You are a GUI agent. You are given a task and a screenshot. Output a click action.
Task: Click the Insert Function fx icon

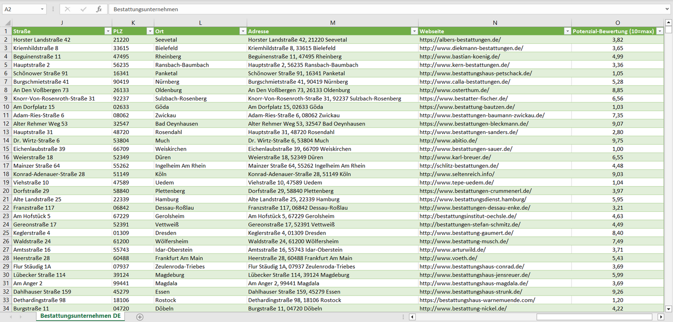(x=99, y=9)
